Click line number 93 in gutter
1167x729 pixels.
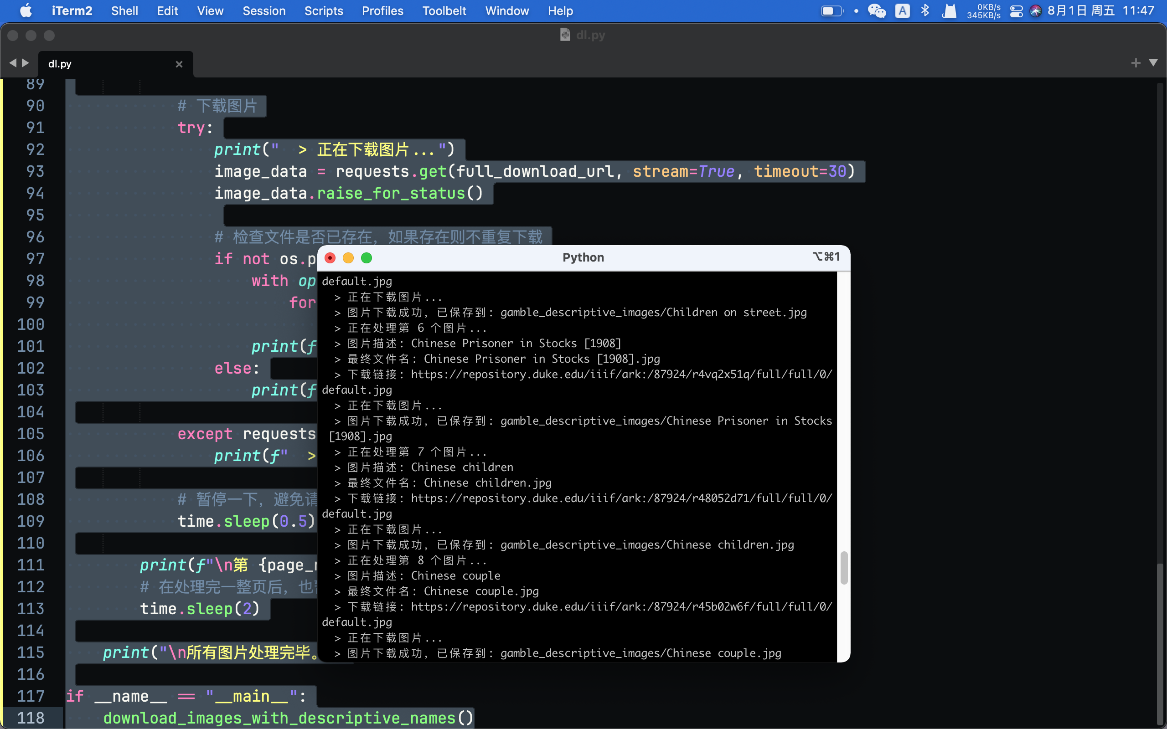coord(35,171)
